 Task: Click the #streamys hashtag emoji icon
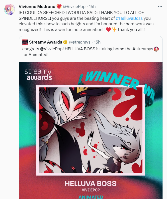tap(156, 49)
